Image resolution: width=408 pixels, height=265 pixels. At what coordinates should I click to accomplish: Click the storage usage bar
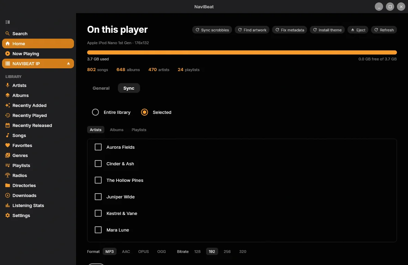point(242,52)
